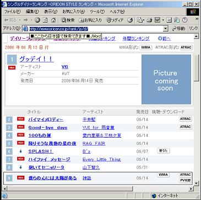Image resolution: width=201 pixels, height=200 pixels.
Task: Expand toolbar overflow chevron »
Action: tap(197, 19)
